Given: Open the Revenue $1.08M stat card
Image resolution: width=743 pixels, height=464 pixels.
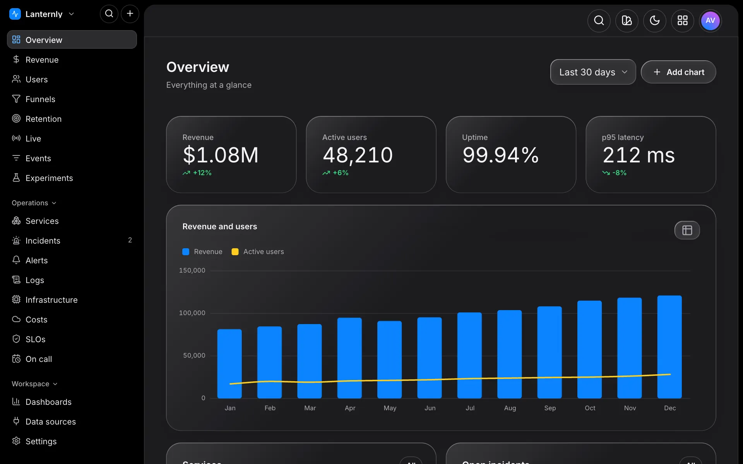Looking at the screenshot, I should click(231, 155).
